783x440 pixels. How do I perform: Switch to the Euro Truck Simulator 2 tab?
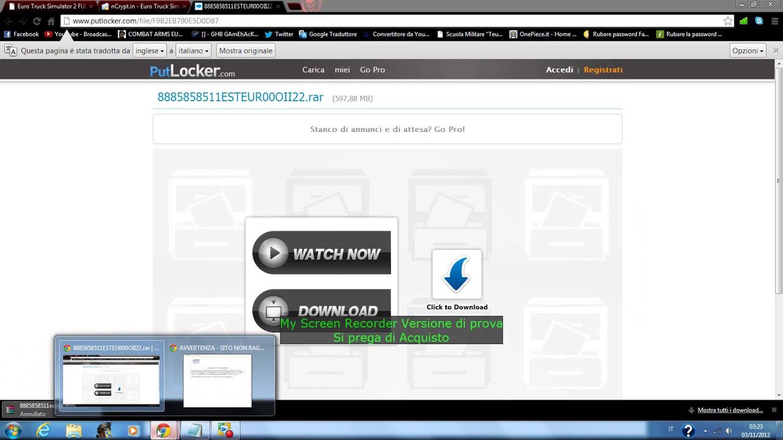tap(51, 6)
